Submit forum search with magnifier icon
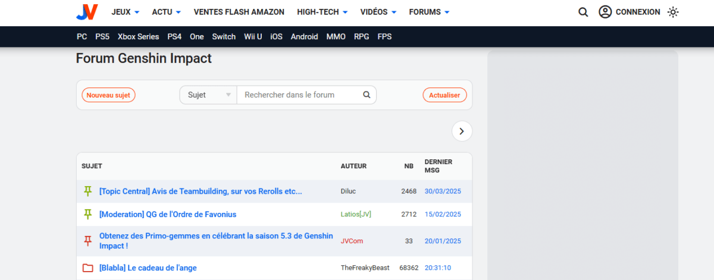The width and height of the screenshot is (714, 280). point(367,95)
